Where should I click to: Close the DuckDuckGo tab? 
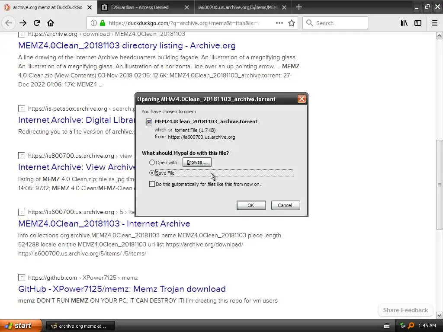pyautogui.click(x=89, y=7)
